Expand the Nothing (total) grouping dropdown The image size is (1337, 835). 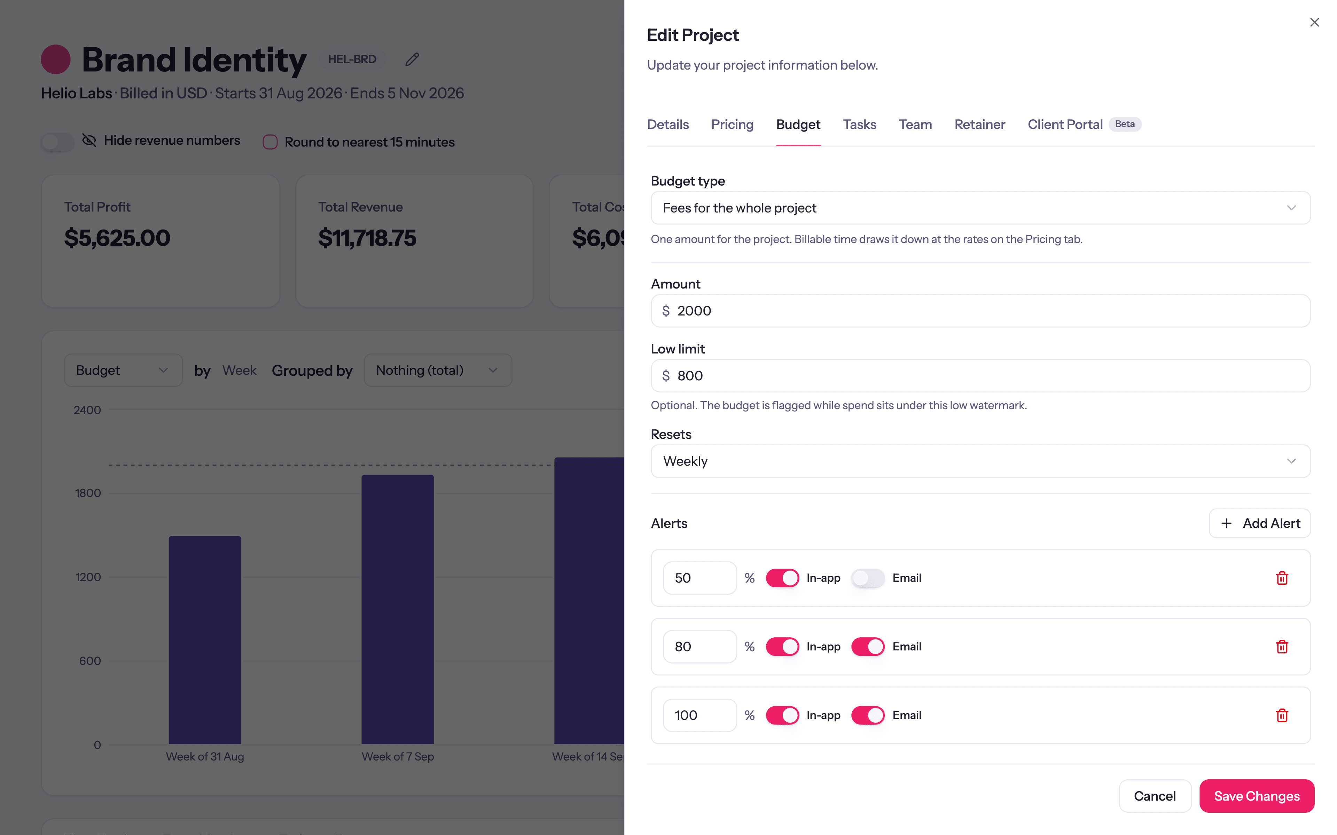[438, 370]
